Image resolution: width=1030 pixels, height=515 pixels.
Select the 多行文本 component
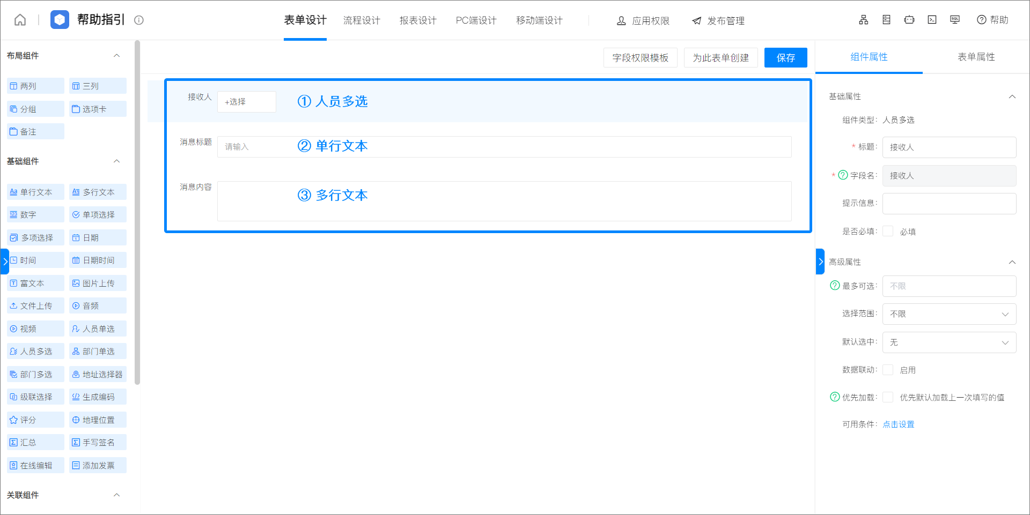tap(98, 192)
